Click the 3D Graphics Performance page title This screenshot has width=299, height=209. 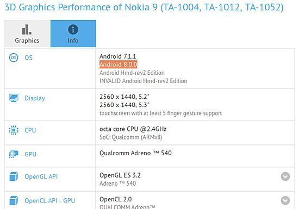point(144,7)
